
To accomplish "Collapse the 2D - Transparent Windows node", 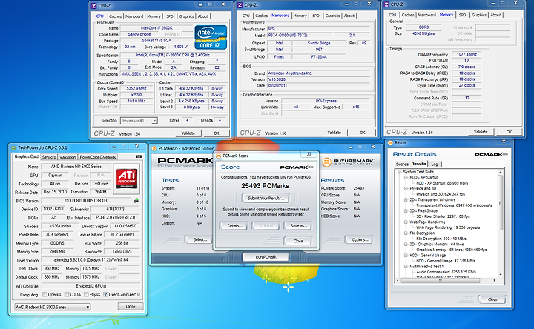I will [x=406, y=200].
